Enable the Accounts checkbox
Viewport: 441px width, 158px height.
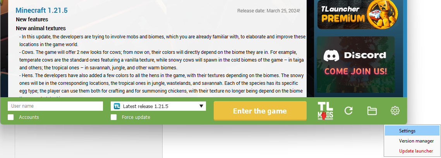click(11, 117)
